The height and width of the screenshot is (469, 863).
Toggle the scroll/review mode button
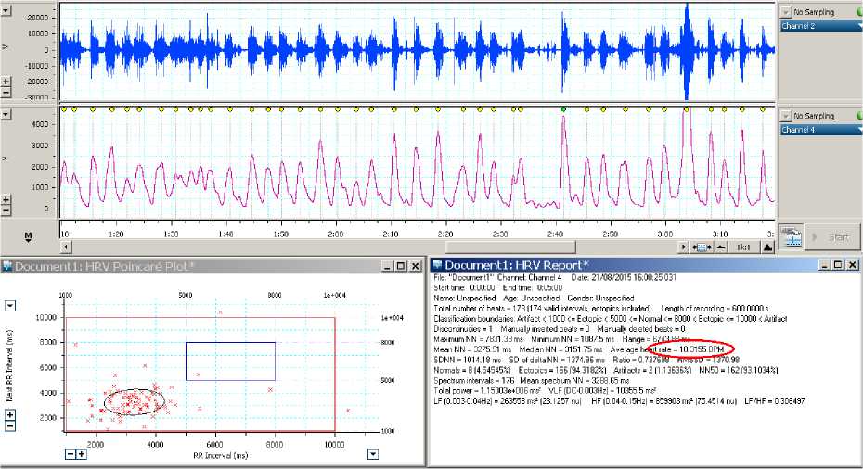click(701, 247)
